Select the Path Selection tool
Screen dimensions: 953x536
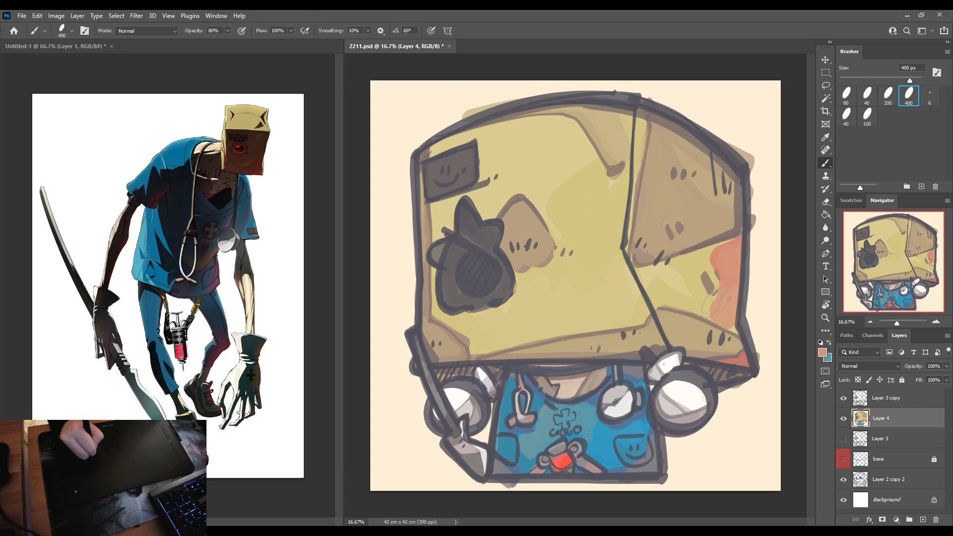825,279
